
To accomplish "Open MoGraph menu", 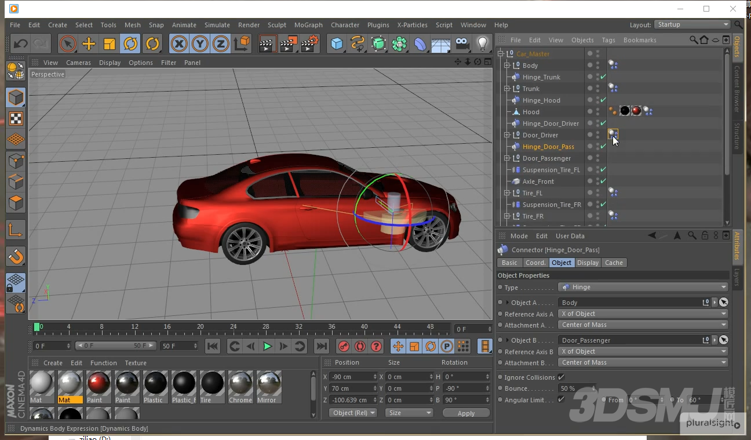I will click(308, 25).
